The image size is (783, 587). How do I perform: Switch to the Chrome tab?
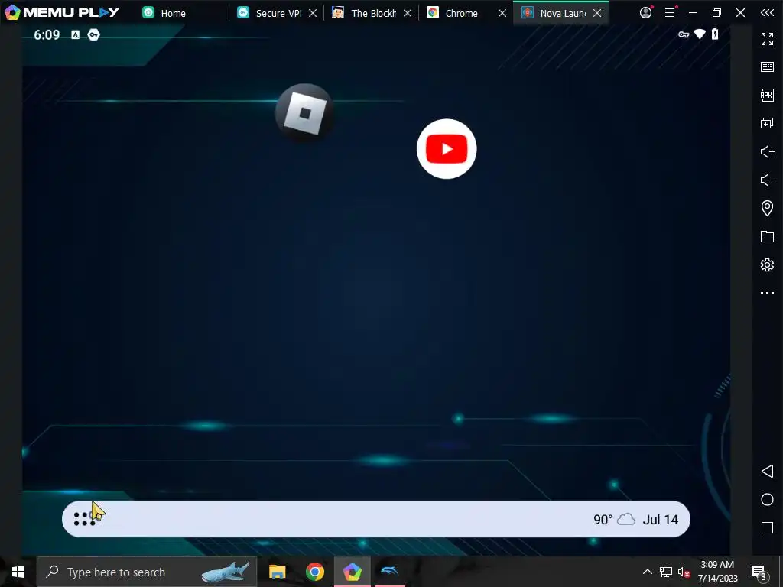pyautogui.click(x=453, y=13)
